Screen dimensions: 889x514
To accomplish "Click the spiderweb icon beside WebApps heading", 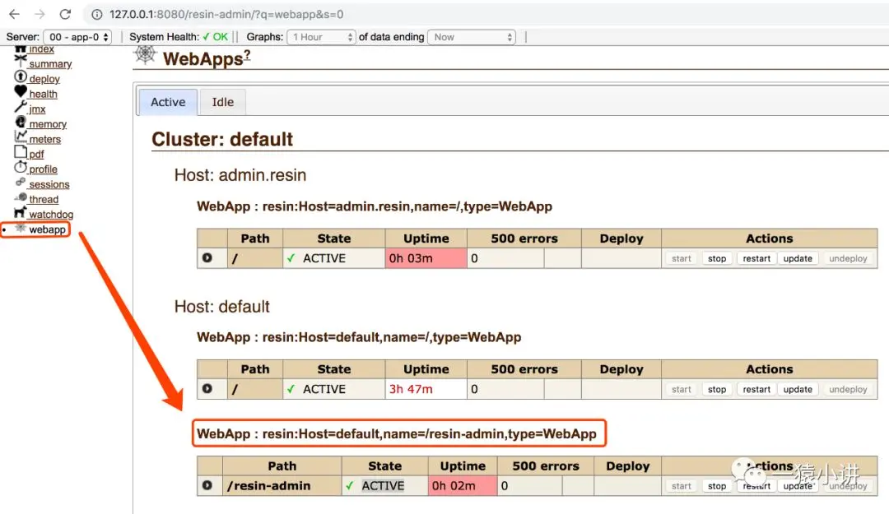I will pyautogui.click(x=145, y=54).
